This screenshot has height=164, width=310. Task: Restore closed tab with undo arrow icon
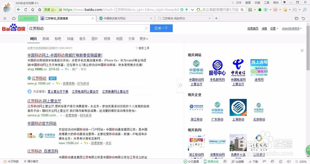[303, 19]
